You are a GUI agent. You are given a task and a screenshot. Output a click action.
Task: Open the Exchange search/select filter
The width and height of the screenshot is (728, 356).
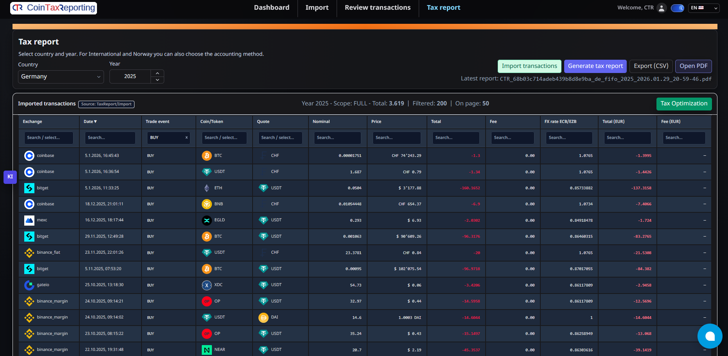(x=48, y=138)
